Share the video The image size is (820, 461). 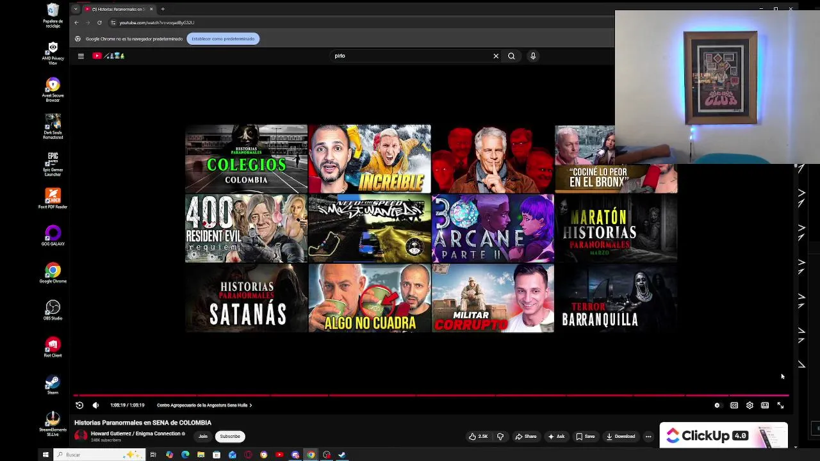pos(526,437)
